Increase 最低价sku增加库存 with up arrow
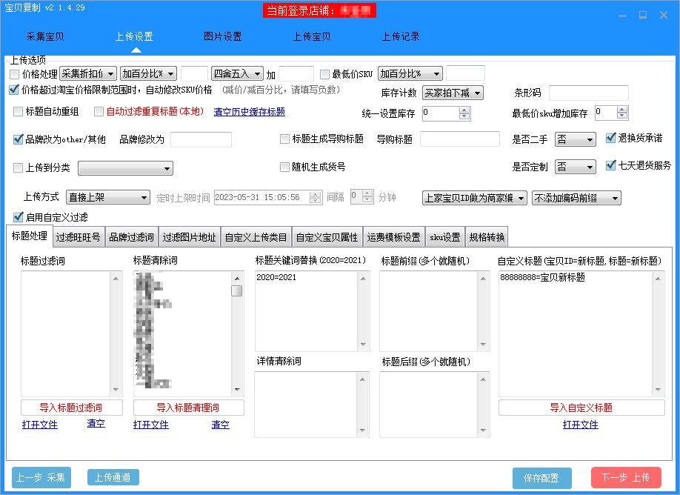The width and height of the screenshot is (680, 495). pyautogui.click(x=622, y=110)
